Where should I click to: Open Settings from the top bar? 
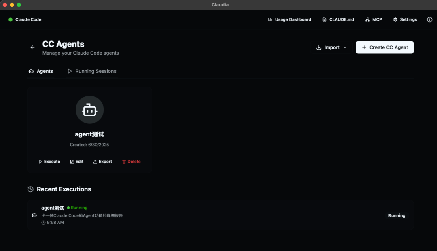click(405, 19)
